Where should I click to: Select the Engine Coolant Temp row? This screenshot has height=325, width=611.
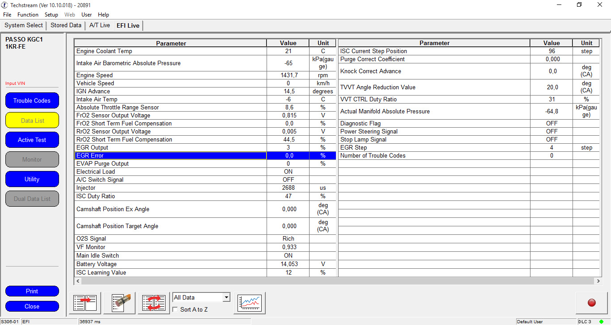(x=205, y=51)
